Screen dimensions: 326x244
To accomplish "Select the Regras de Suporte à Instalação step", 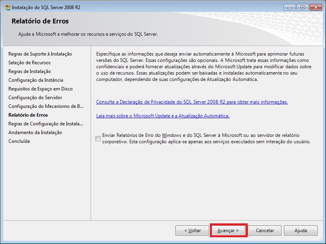I will pyautogui.click(x=40, y=54).
